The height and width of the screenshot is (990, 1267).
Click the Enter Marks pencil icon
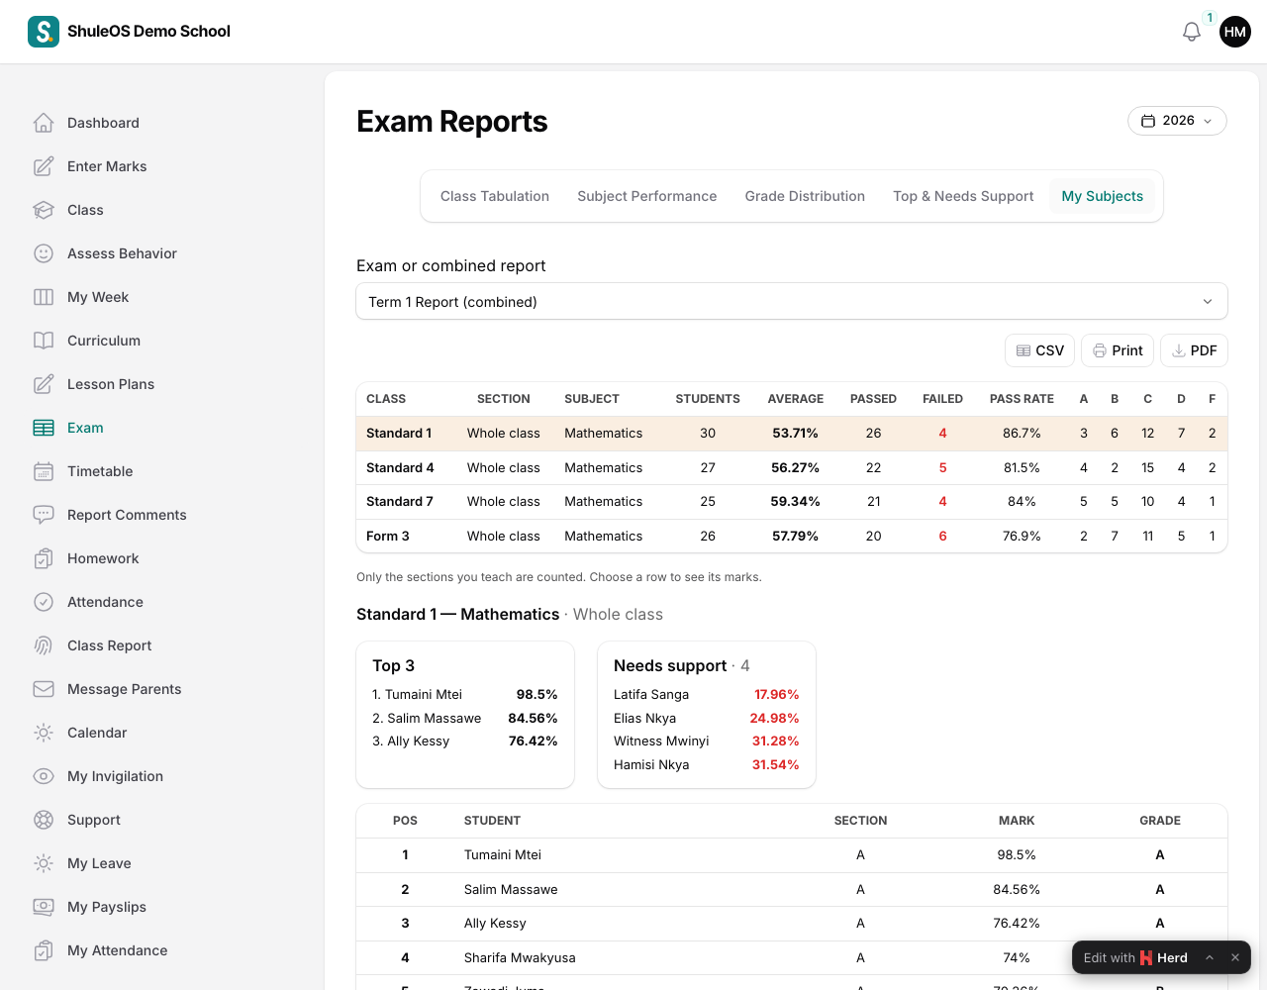pyautogui.click(x=44, y=166)
